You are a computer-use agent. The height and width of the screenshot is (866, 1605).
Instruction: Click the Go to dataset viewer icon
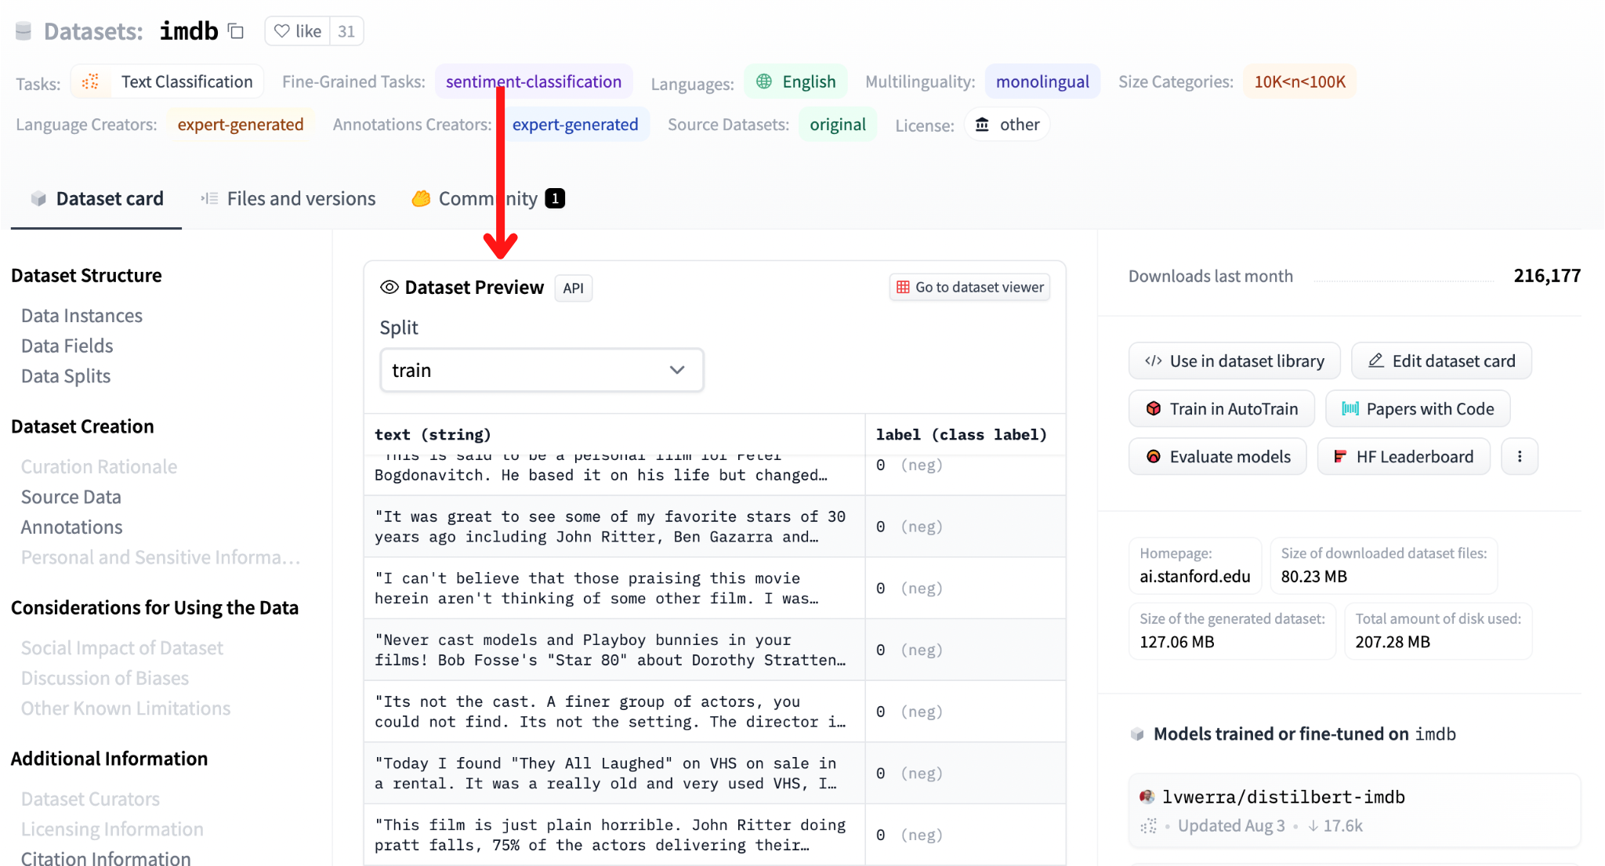(x=904, y=287)
